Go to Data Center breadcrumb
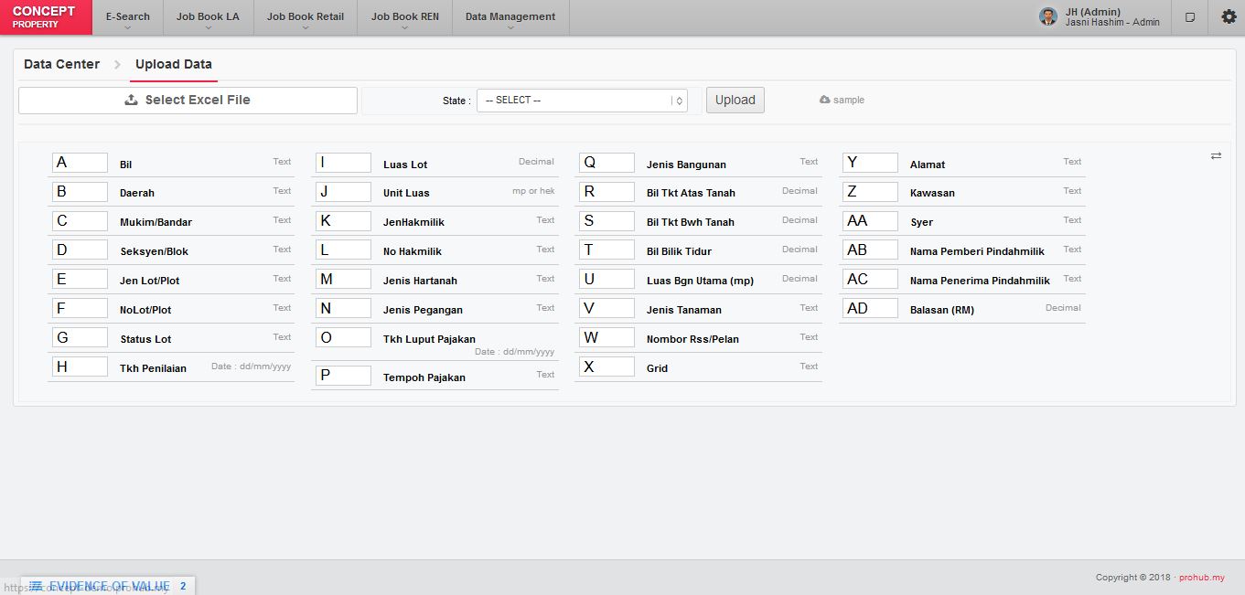1245x595 pixels. (x=61, y=65)
